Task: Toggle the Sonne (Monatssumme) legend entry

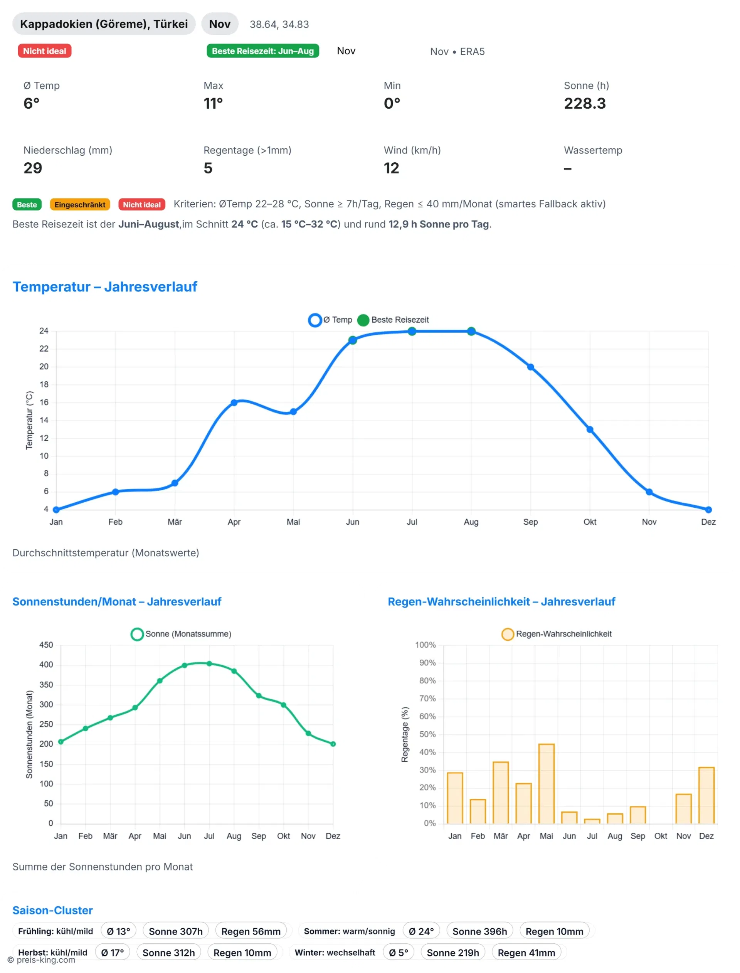Action: (137, 634)
